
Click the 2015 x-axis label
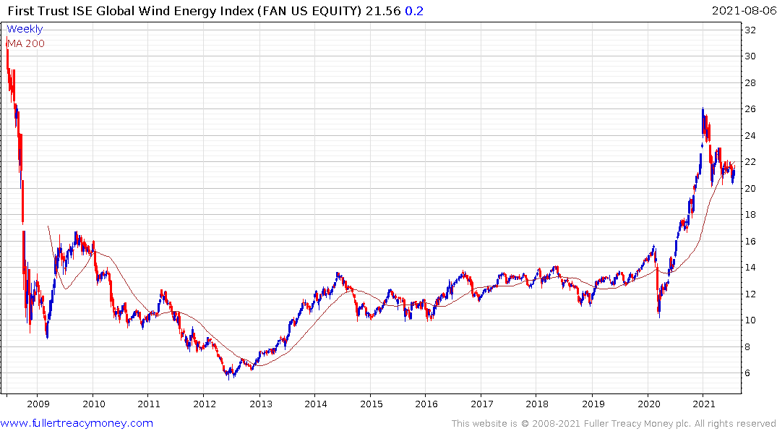coord(372,404)
